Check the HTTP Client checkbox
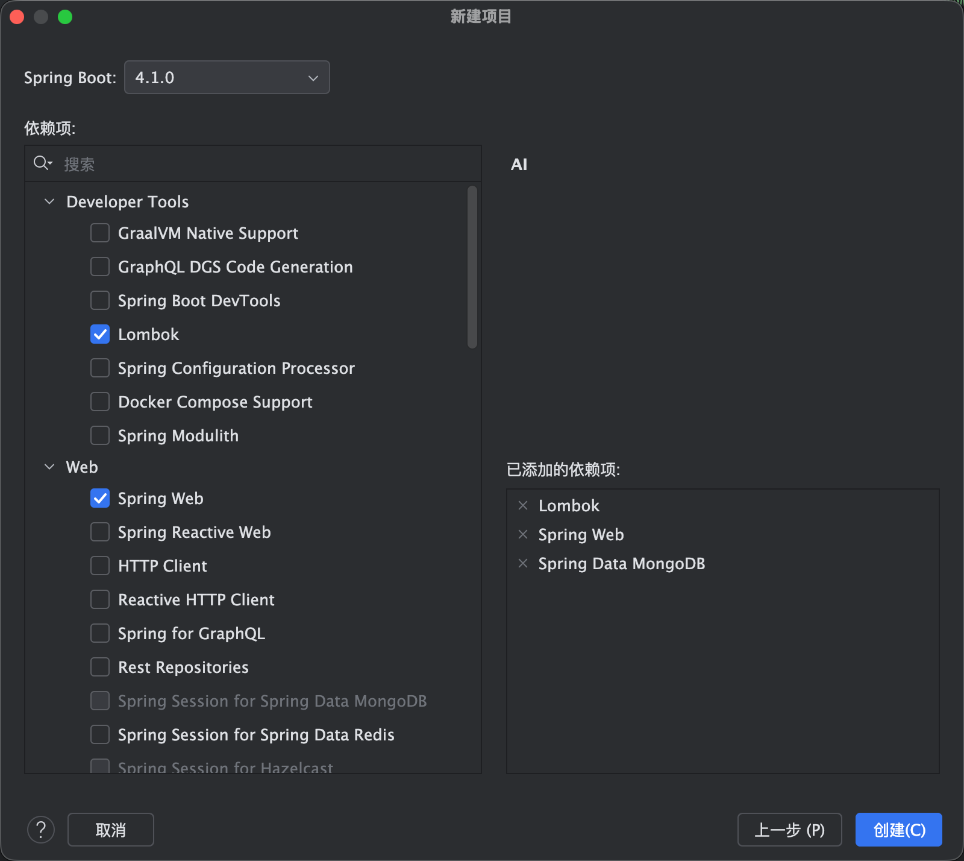The width and height of the screenshot is (964, 861). click(100, 566)
